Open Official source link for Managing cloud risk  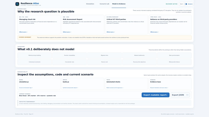coord(23,32)
